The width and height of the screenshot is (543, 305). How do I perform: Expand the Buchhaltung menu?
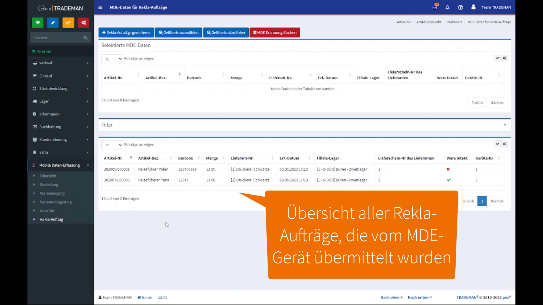click(x=61, y=127)
